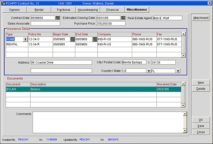The height and width of the screenshot is (144, 213).
Task: Open calendar for HOME policy Begin Date
Action: [73, 40]
